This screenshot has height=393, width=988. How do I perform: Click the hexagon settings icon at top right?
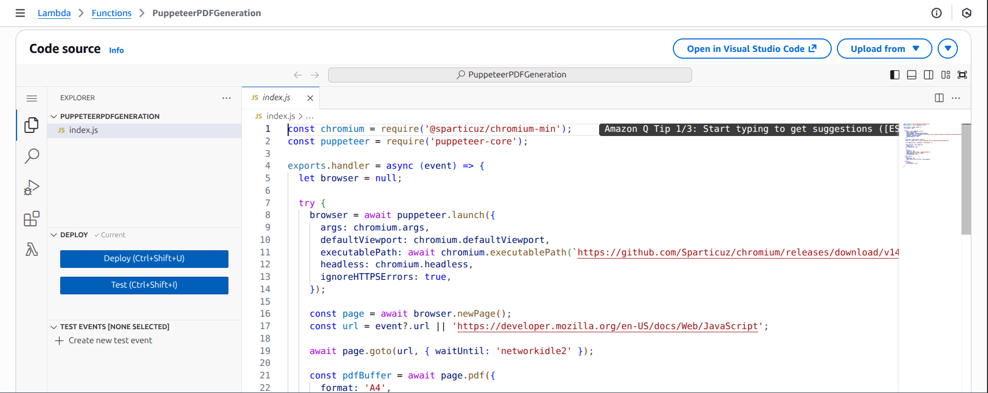click(x=967, y=13)
